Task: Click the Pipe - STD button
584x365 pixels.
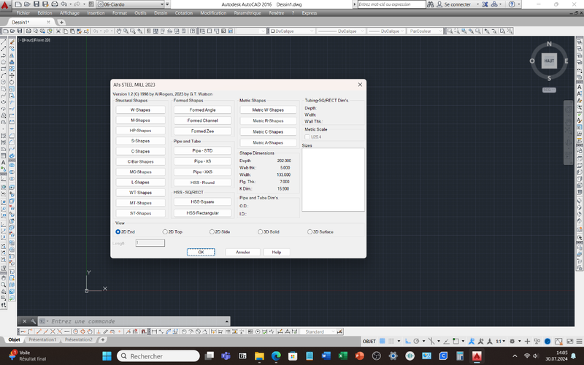Action: [202, 151]
